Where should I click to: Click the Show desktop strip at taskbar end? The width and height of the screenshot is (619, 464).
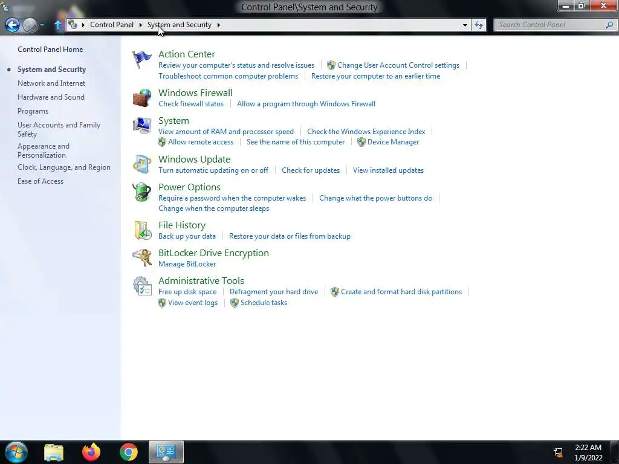615,452
